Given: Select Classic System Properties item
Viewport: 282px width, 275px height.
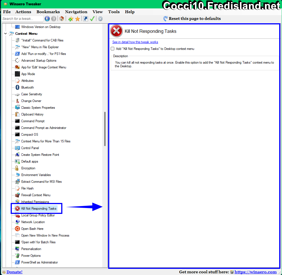Looking at the screenshot, I should click(x=38, y=108).
